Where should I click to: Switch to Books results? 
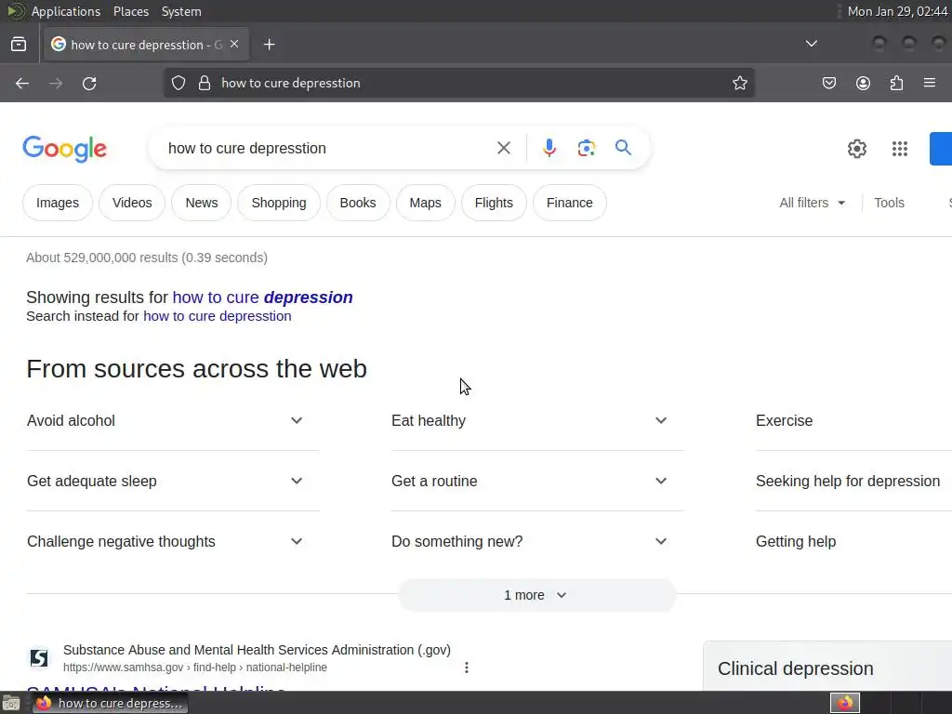pos(358,203)
